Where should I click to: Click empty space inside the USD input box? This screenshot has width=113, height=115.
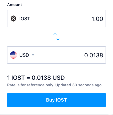point(59,55)
